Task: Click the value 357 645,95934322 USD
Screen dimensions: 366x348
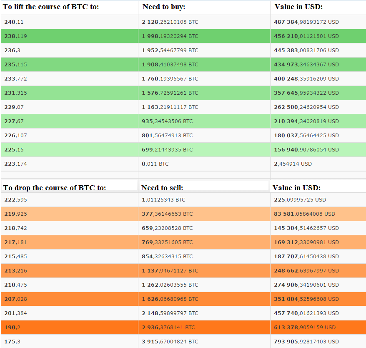Action: 306,93
